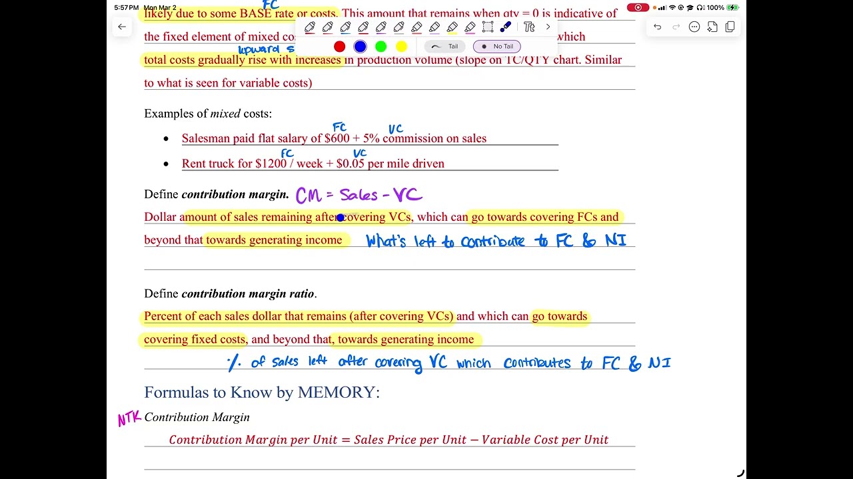Click 'Formulas to Know by MEMORY:' heading
The height and width of the screenshot is (479, 853).
tap(262, 393)
